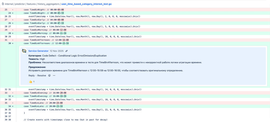
Task: Reply to the Service Generator comment
Action: point(31,75)
